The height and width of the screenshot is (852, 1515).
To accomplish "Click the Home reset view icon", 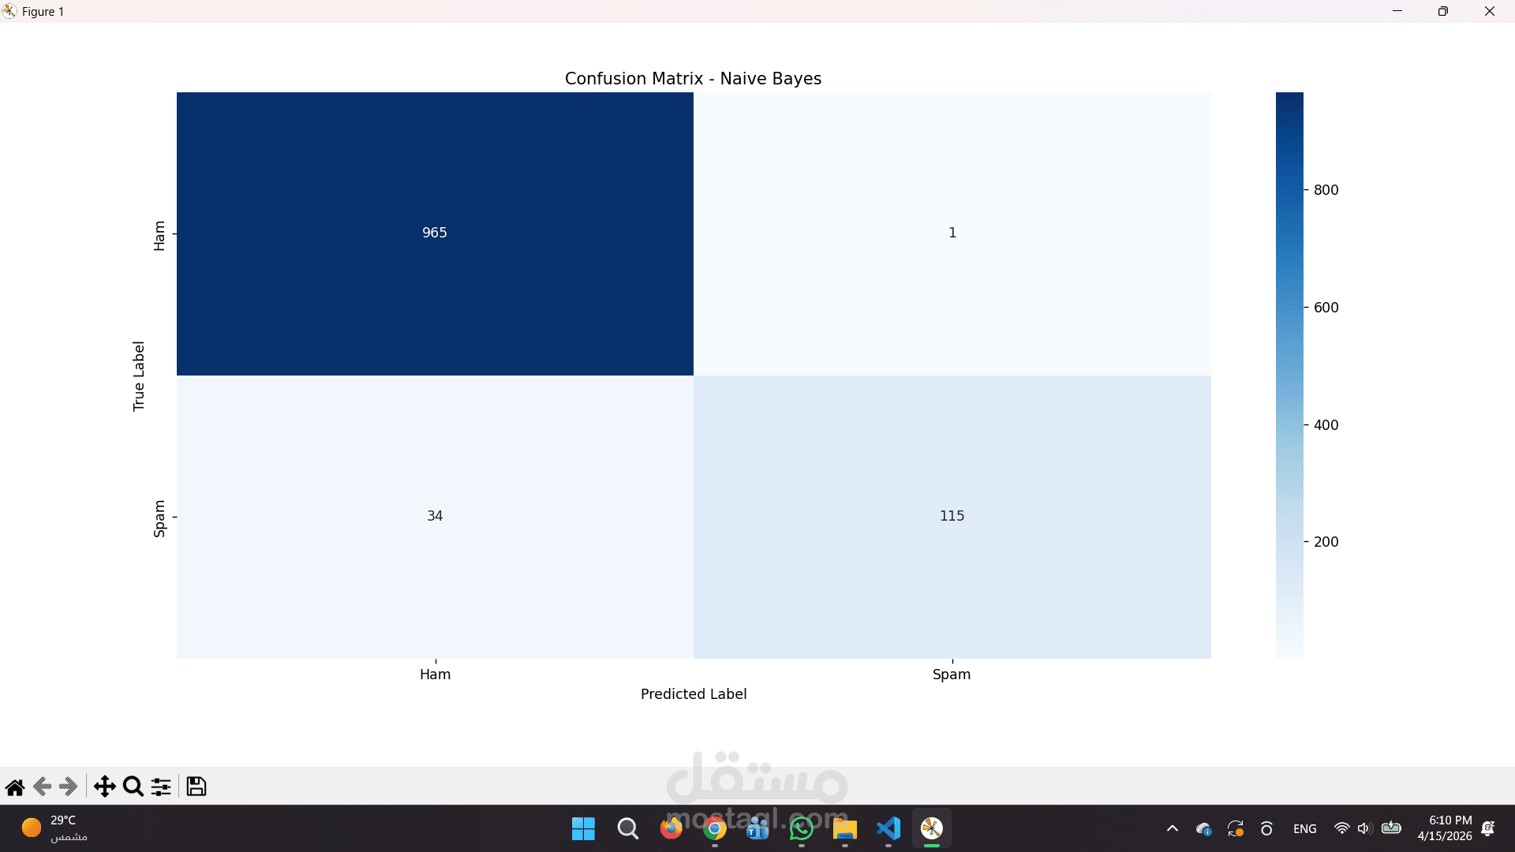I will (15, 787).
